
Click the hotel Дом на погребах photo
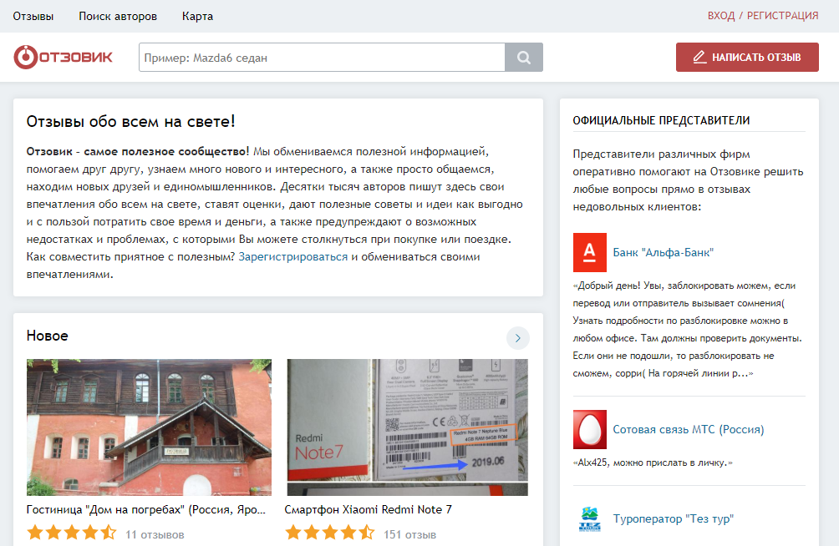pos(148,427)
